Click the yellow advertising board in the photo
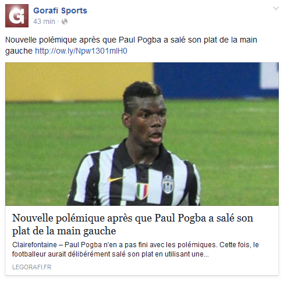Viewport: 284px width, 281px height. click(77, 80)
